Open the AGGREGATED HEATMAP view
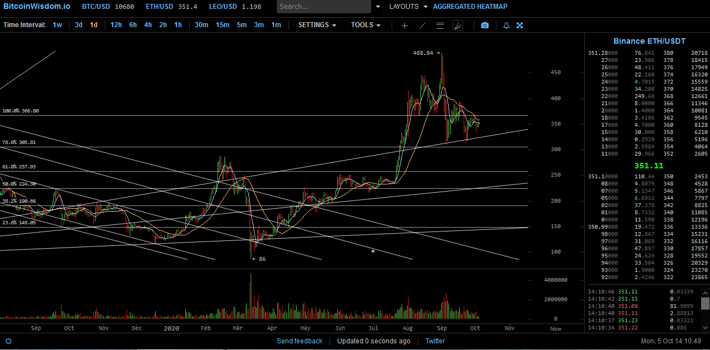The image size is (710, 350). pyautogui.click(x=470, y=7)
